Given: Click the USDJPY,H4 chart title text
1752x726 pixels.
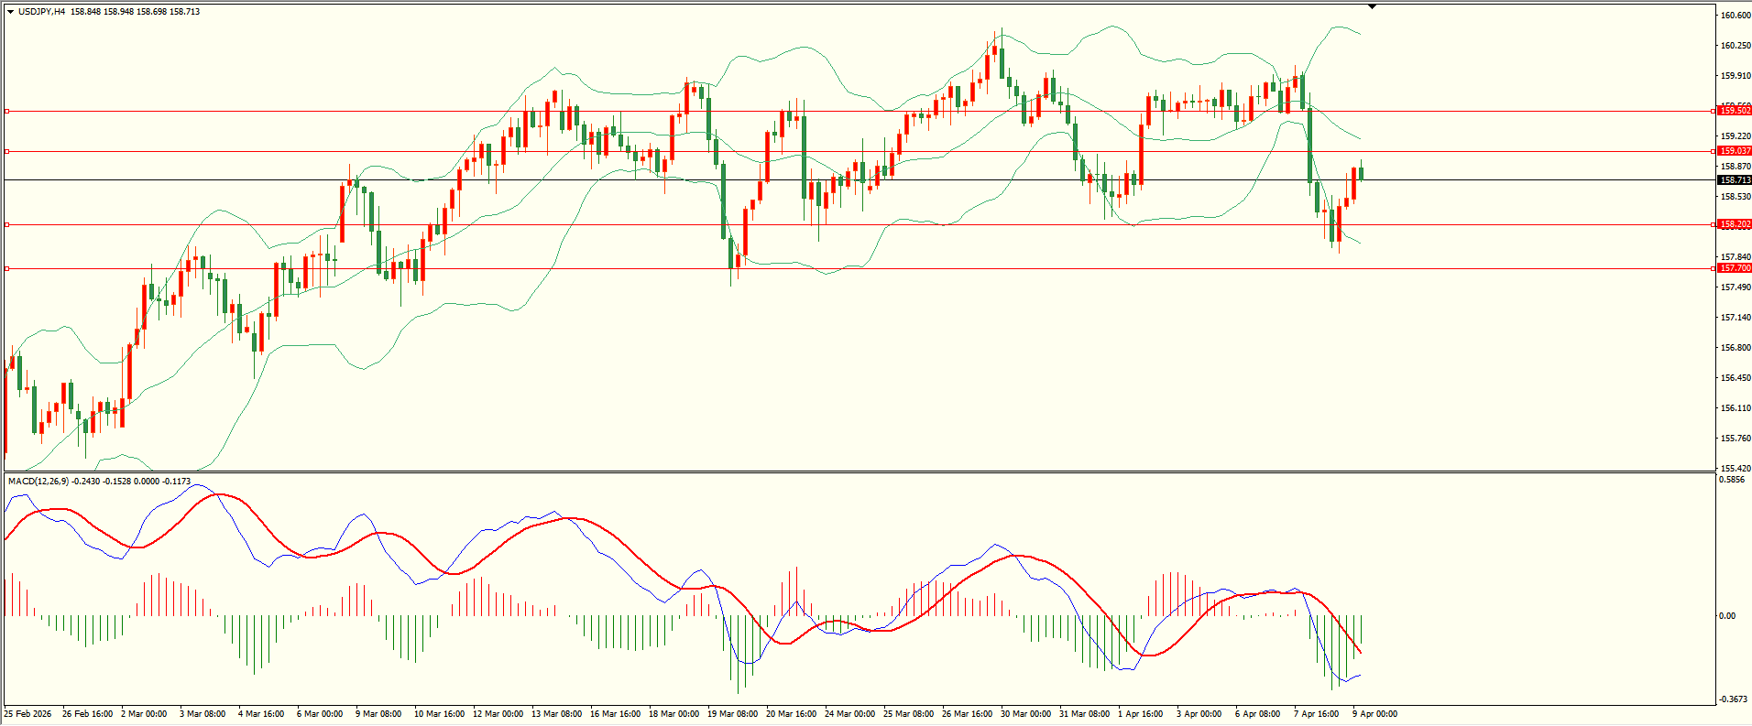Looking at the screenshot, I should coord(41,12).
